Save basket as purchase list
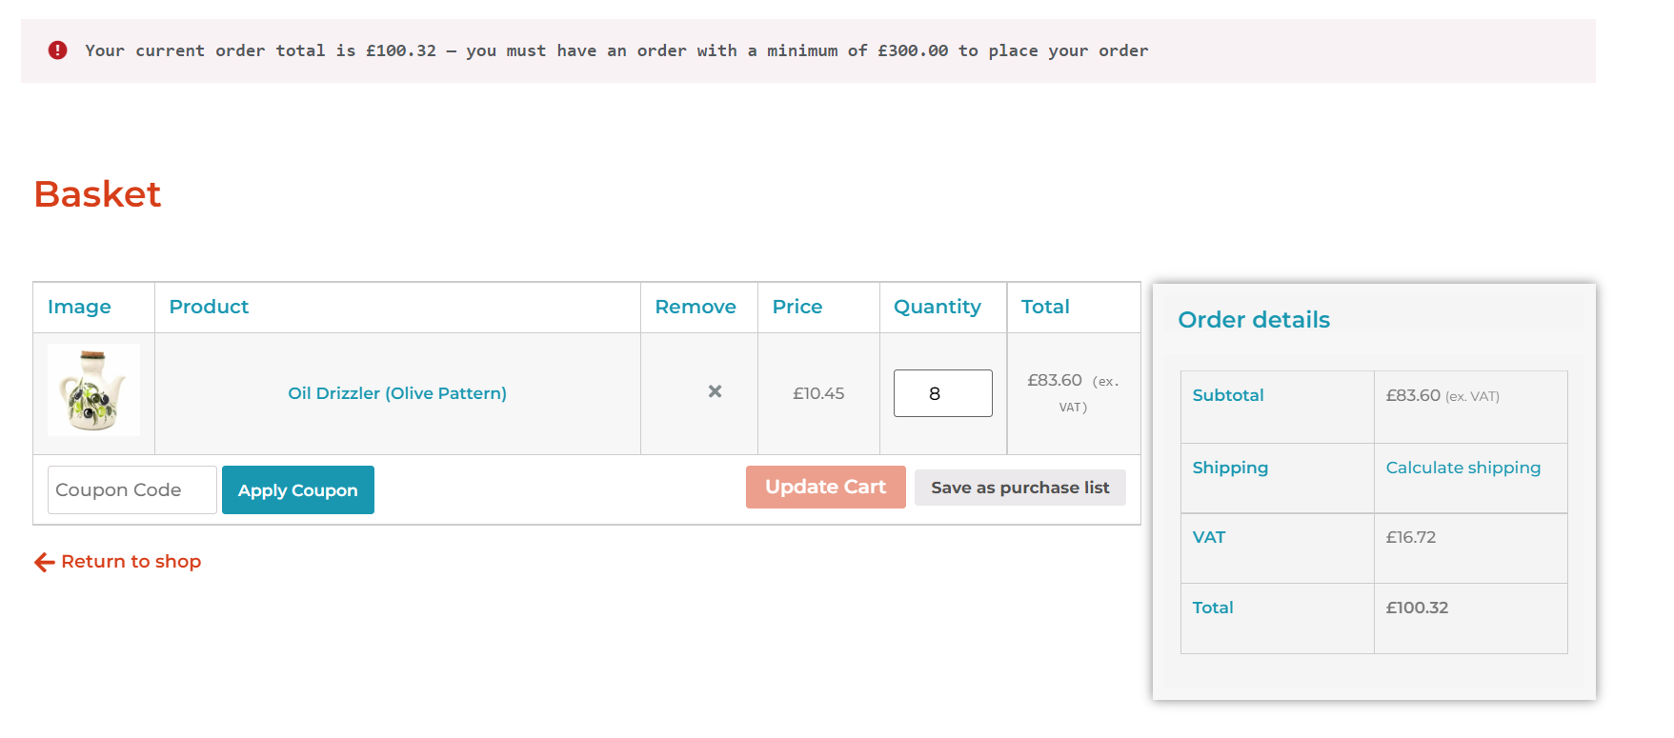Screen dimensions: 1674x738 click(1019, 488)
